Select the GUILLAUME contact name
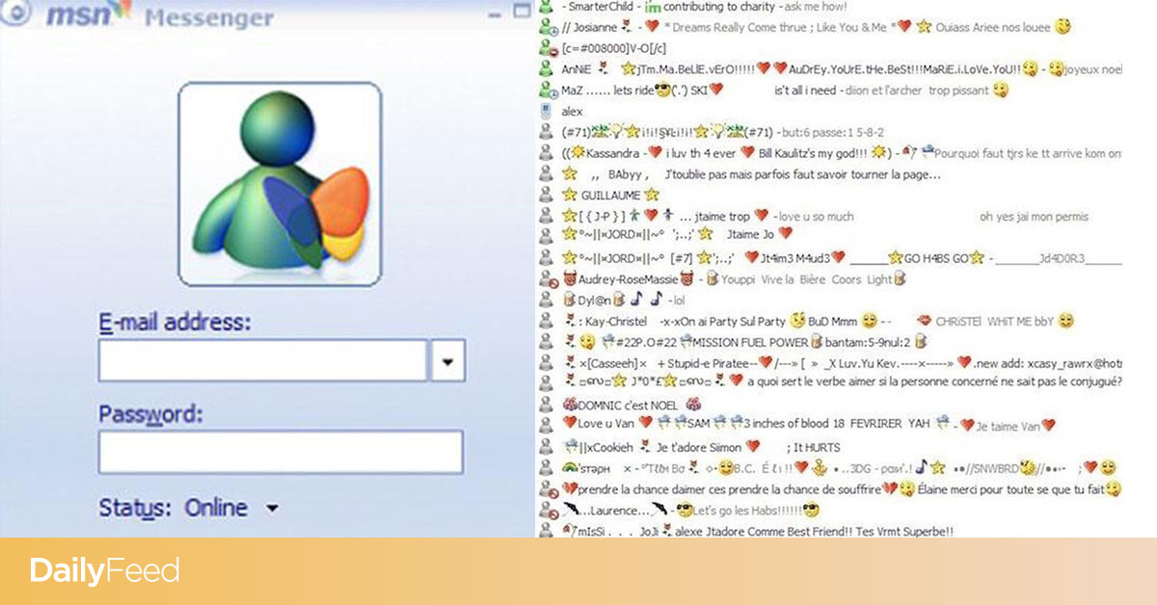Viewport: 1157px width, 605px height. tap(612, 196)
